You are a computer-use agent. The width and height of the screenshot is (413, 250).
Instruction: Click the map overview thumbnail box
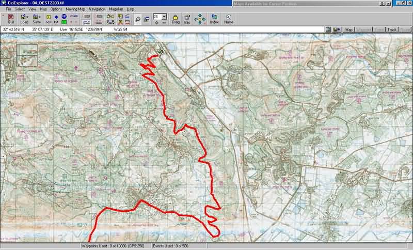(x=27, y=55)
